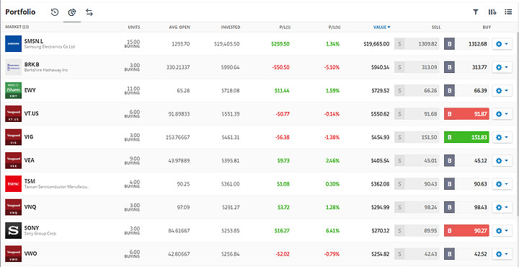This screenshot has width=519, height=267.
Task: Sort by the VALUE column header
Action: (x=381, y=27)
